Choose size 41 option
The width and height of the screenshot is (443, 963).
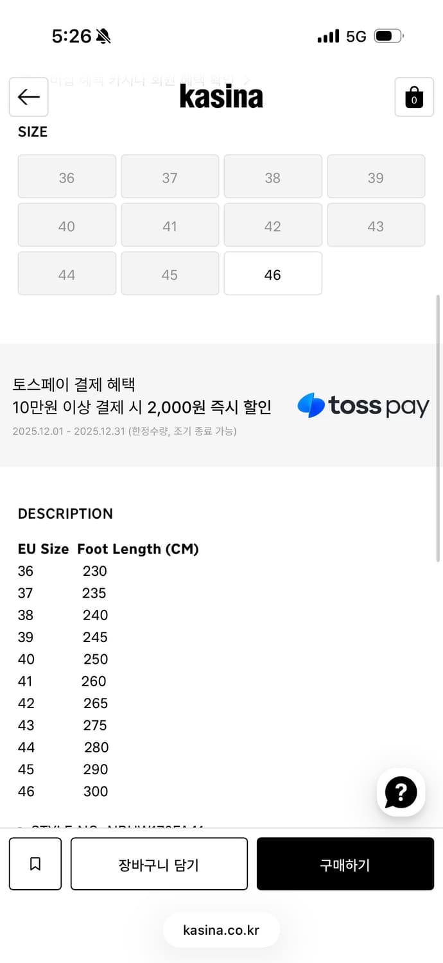169,226
